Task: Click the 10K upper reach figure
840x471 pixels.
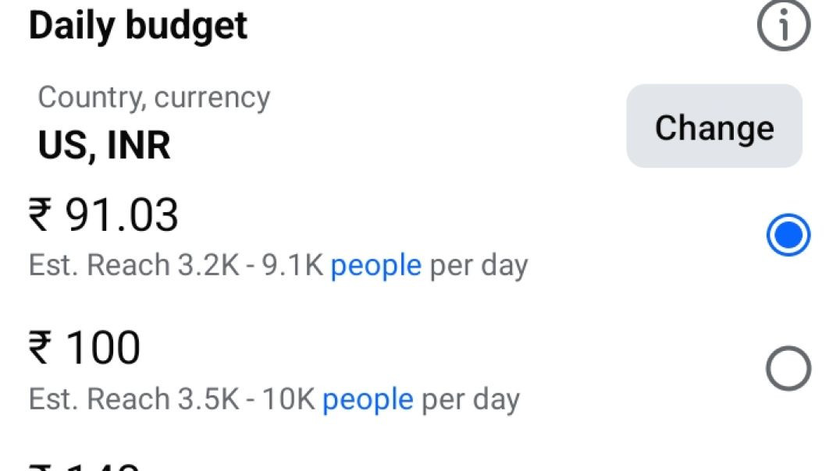Action: click(x=287, y=400)
